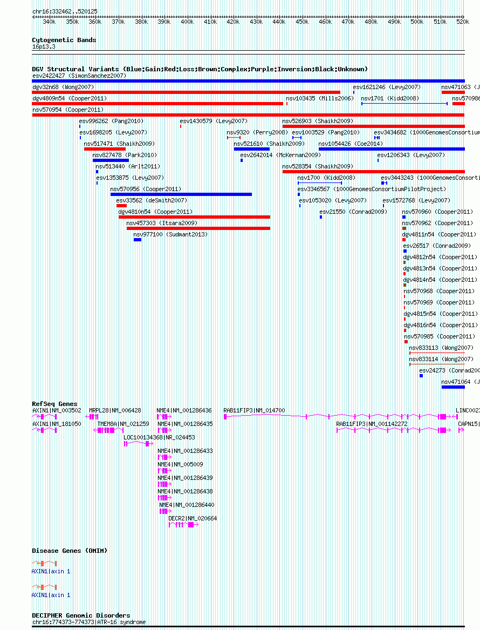Click the blue nsv827478 (Park2010) bar
Image resolution: width=480 pixels, height=630 pixels.
[x=111, y=160]
